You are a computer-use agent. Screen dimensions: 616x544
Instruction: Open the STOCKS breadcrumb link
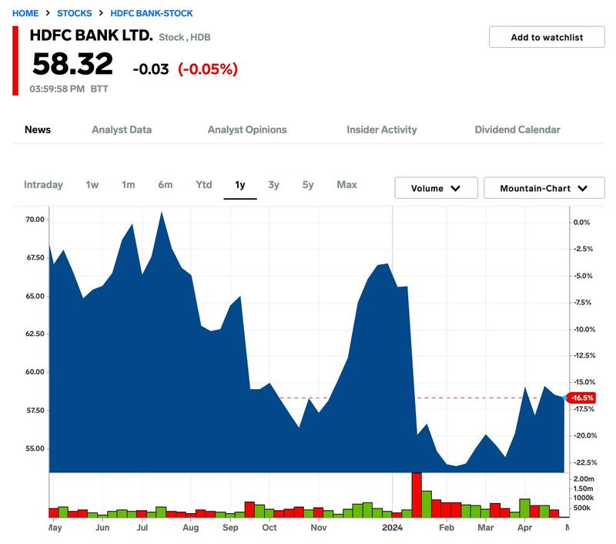tap(74, 13)
